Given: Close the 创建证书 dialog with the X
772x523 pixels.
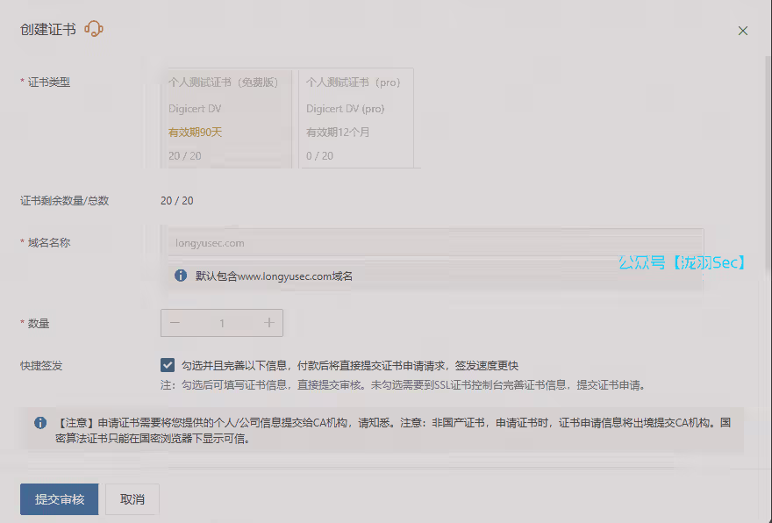Looking at the screenshot, I should point(742,31).
